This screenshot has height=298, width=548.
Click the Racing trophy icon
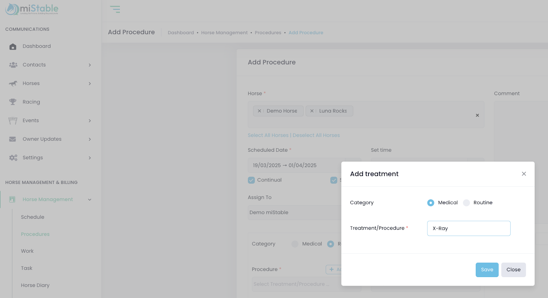13,102
